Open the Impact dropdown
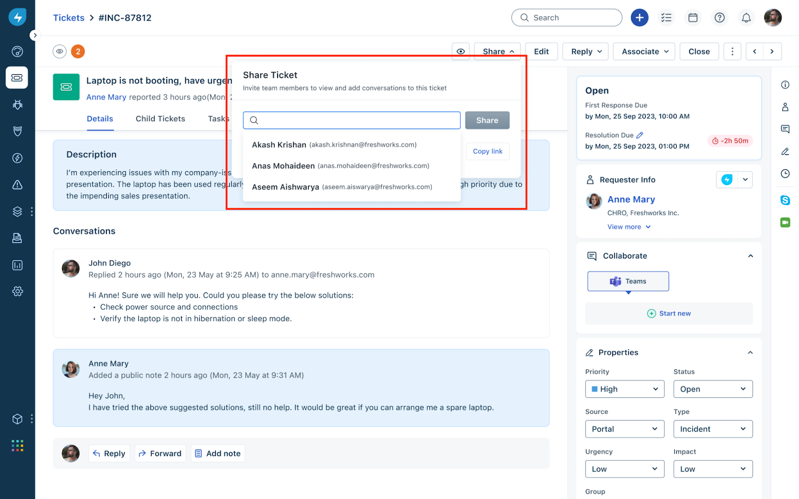Viewport: 799px width, 499px height. click(x=713, y=469)
